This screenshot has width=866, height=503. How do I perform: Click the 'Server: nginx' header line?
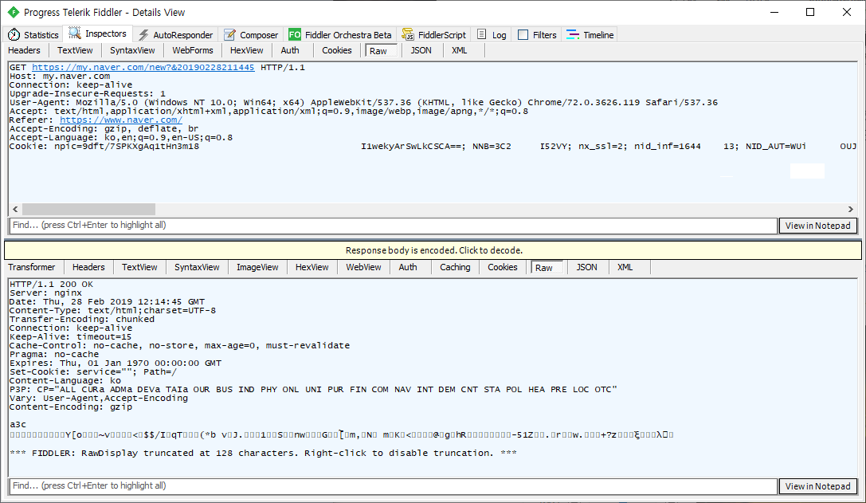[x=45, y=293]
